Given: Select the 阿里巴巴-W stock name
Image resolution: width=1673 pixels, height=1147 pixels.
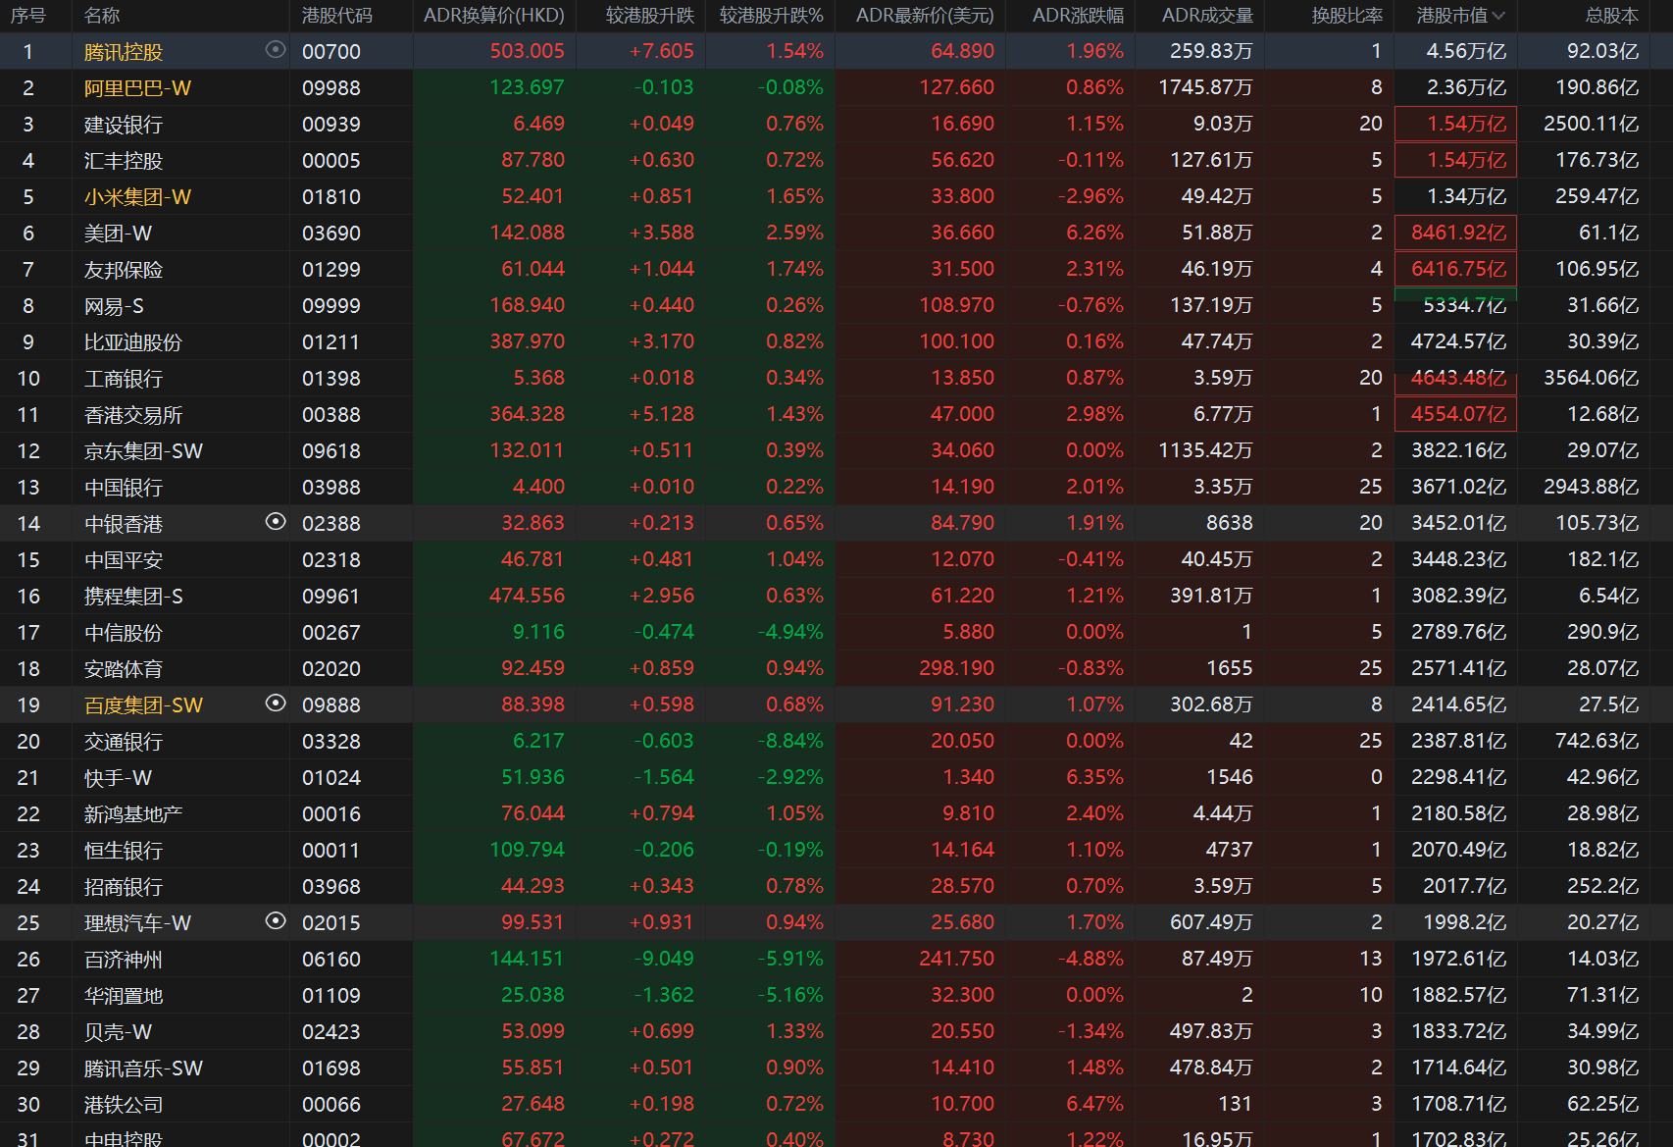Looking at the screenshot, I should click(137, 87).
